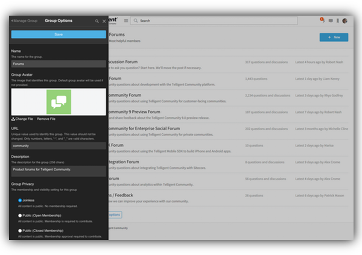Open the Mobile SDK Forum with 10 questions

(116, 145)
